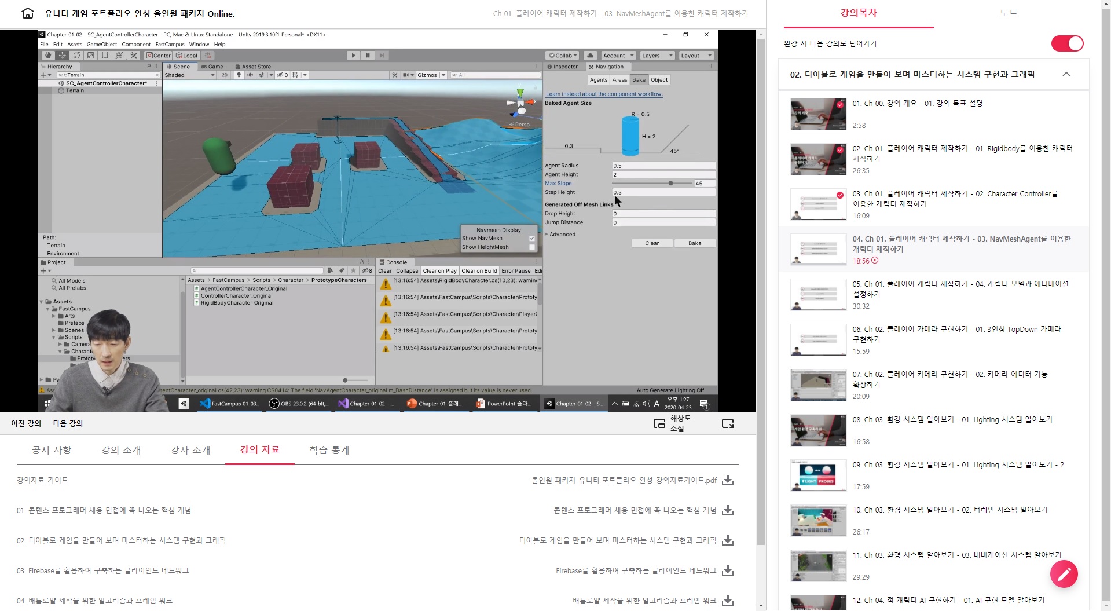This screenshot has width=1111, height=611.
Task: Toggle scene audio speaker icon
Action: [250, 75]
